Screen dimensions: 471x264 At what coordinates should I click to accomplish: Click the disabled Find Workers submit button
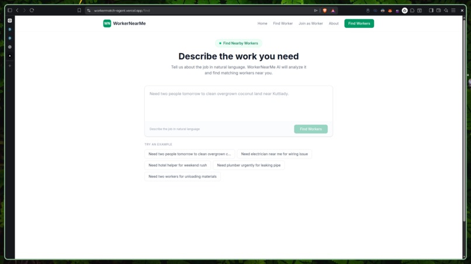tap(311, 129)
